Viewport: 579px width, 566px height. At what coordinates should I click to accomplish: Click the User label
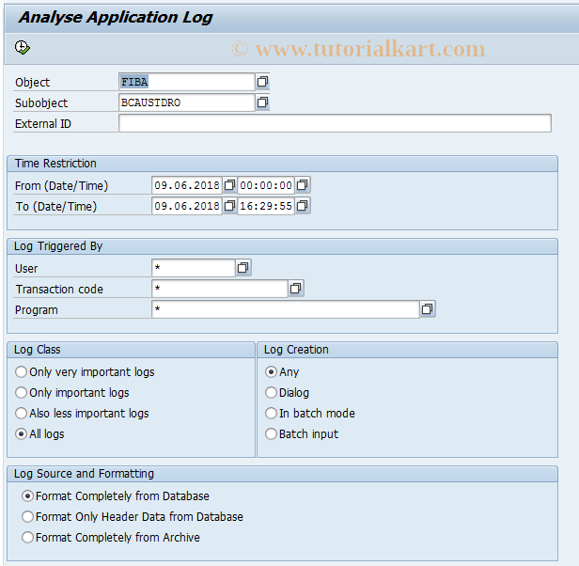click(26, 269)
